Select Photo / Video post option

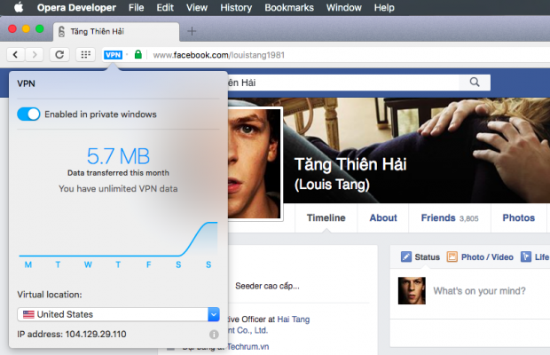(480, 257)
